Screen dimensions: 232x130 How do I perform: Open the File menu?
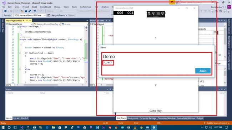[x=3, y=7]
